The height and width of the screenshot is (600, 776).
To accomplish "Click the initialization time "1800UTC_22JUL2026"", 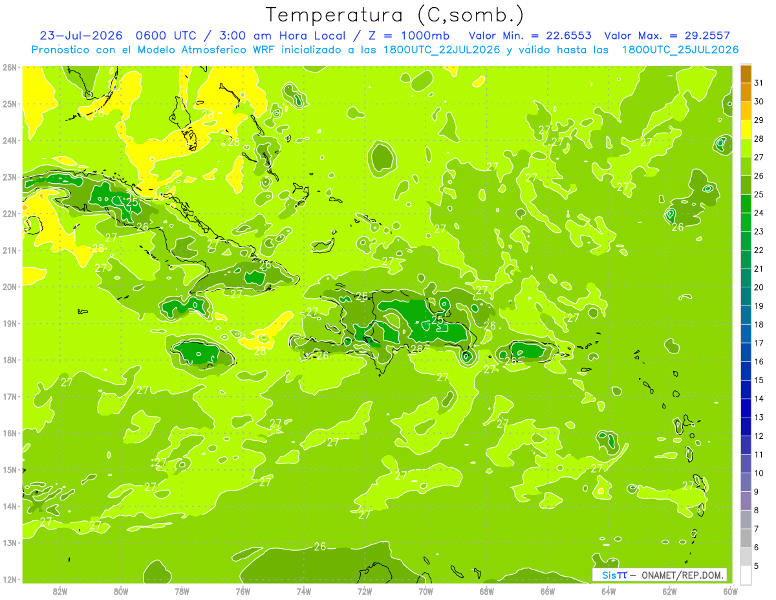I will pos(442,50).
